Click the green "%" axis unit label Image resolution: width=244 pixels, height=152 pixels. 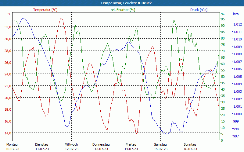[223, 14]
